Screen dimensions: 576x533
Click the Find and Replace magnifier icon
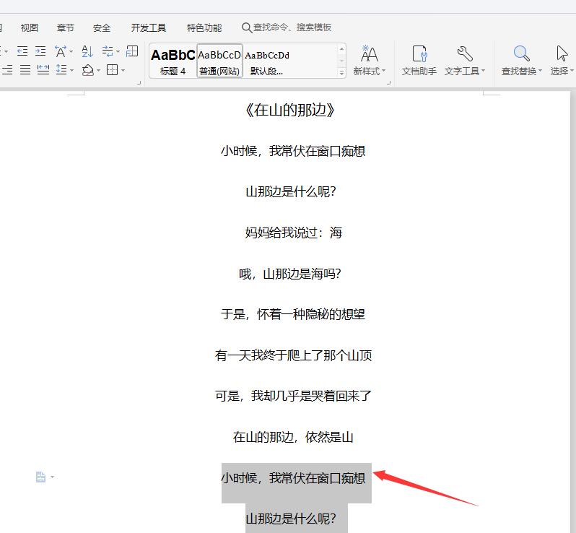[x=521, y=53]
